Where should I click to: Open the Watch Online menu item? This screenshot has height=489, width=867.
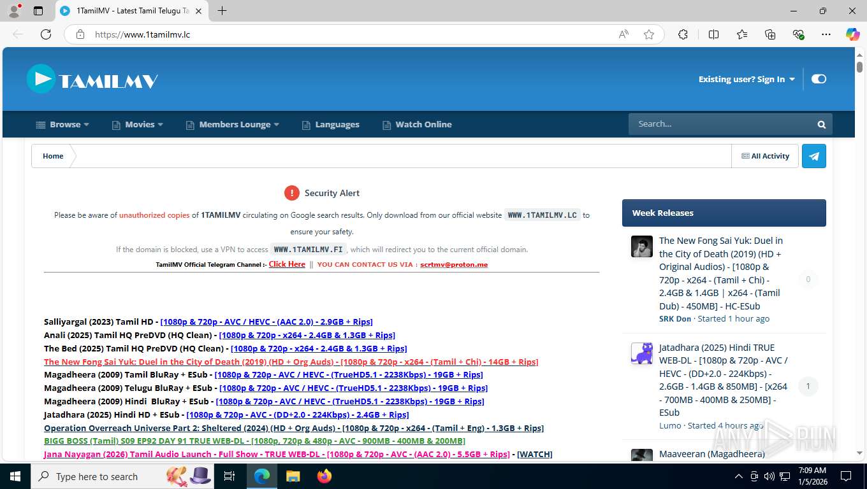[x=417, y=125]
